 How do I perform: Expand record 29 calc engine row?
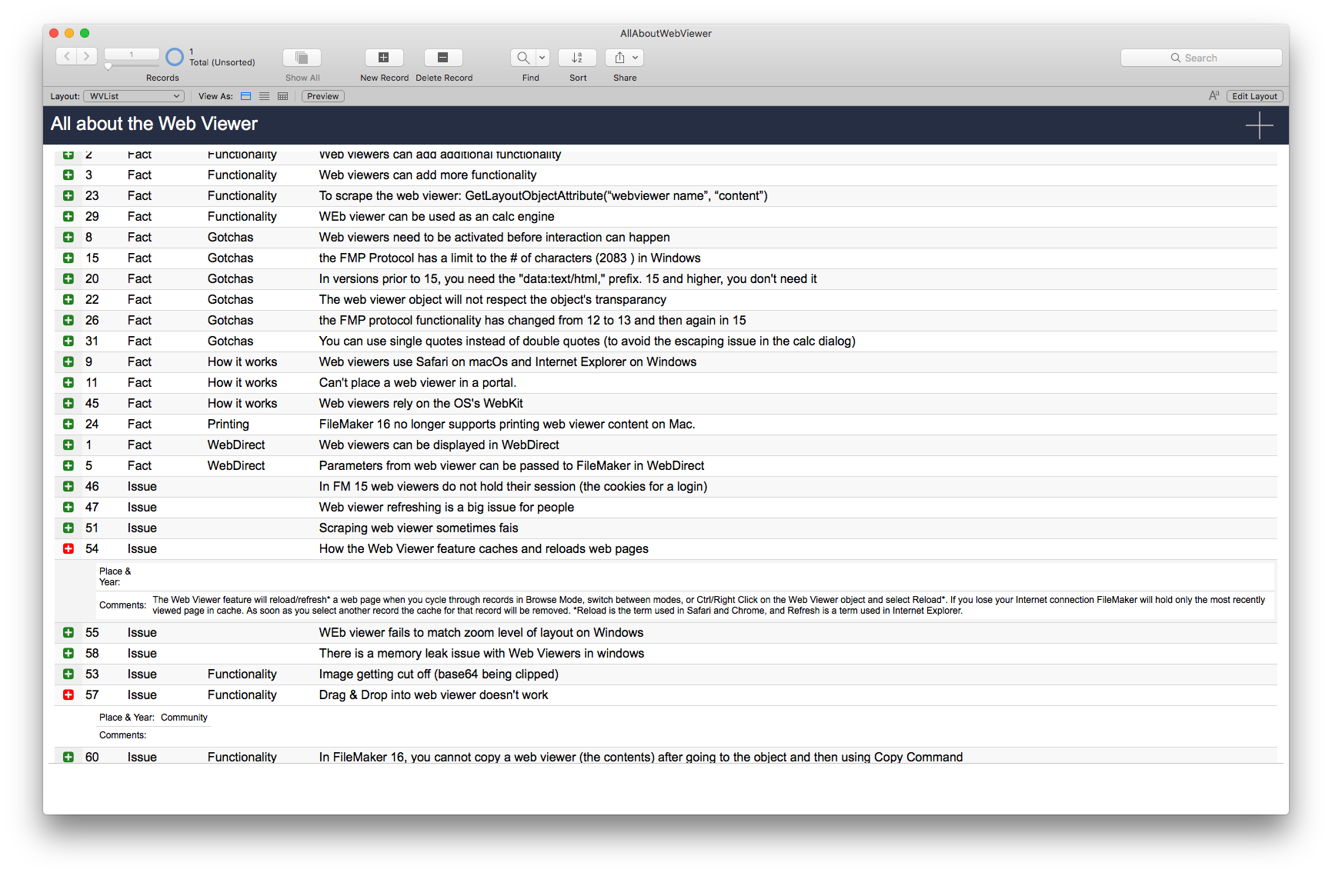pos(68,217)
